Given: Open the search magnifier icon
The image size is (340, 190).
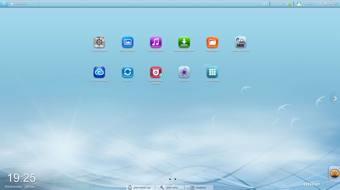Looking at the screenshot, I should [x=321, y=4].
